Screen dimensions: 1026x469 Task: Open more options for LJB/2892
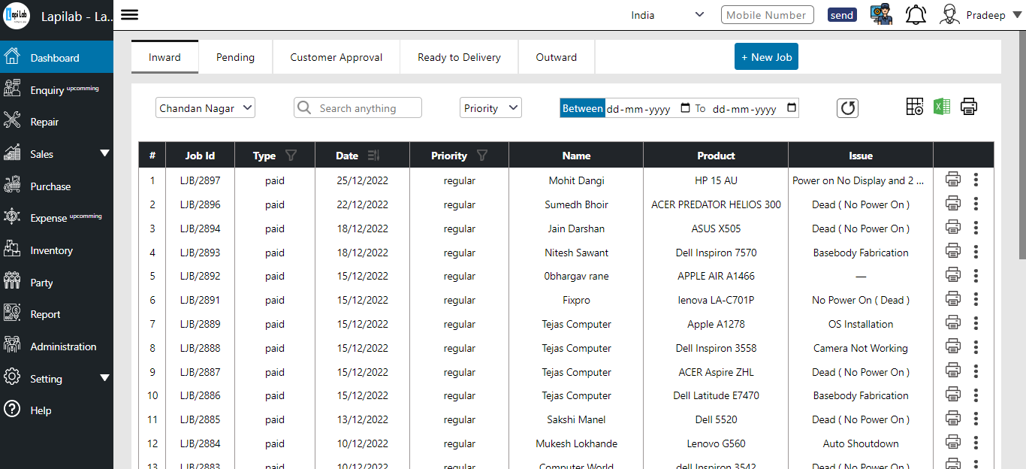click(x=976, y=275)
